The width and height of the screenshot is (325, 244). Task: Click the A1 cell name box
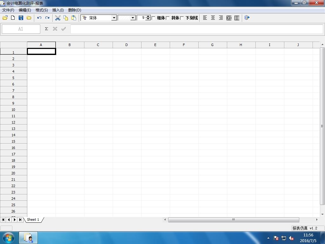pos(21,29)
